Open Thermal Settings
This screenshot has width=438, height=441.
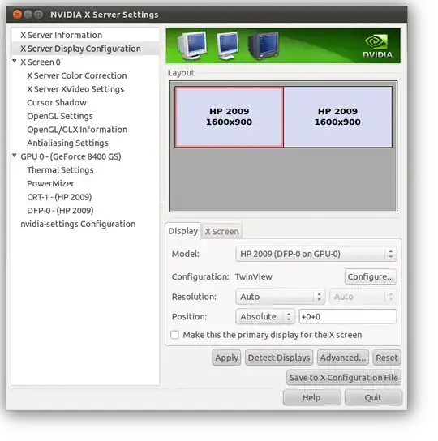coord(60,170)
